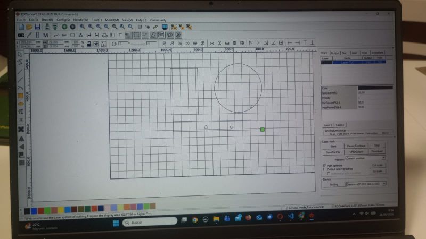Click the align-to-top T icon in align toolbar

click(x=305, y=42)
